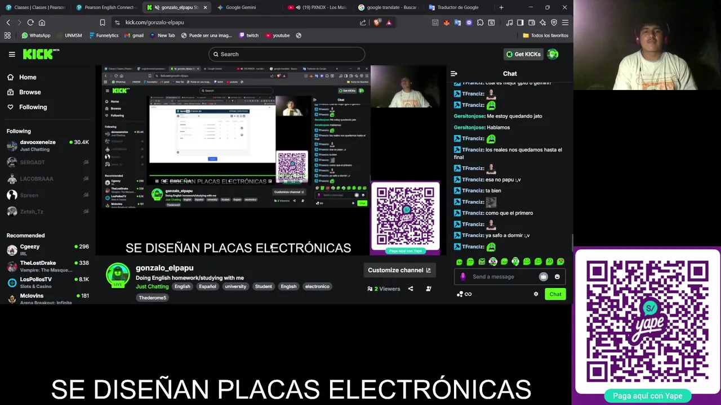Open the browser extensions puzzle icon

(480, 22)
